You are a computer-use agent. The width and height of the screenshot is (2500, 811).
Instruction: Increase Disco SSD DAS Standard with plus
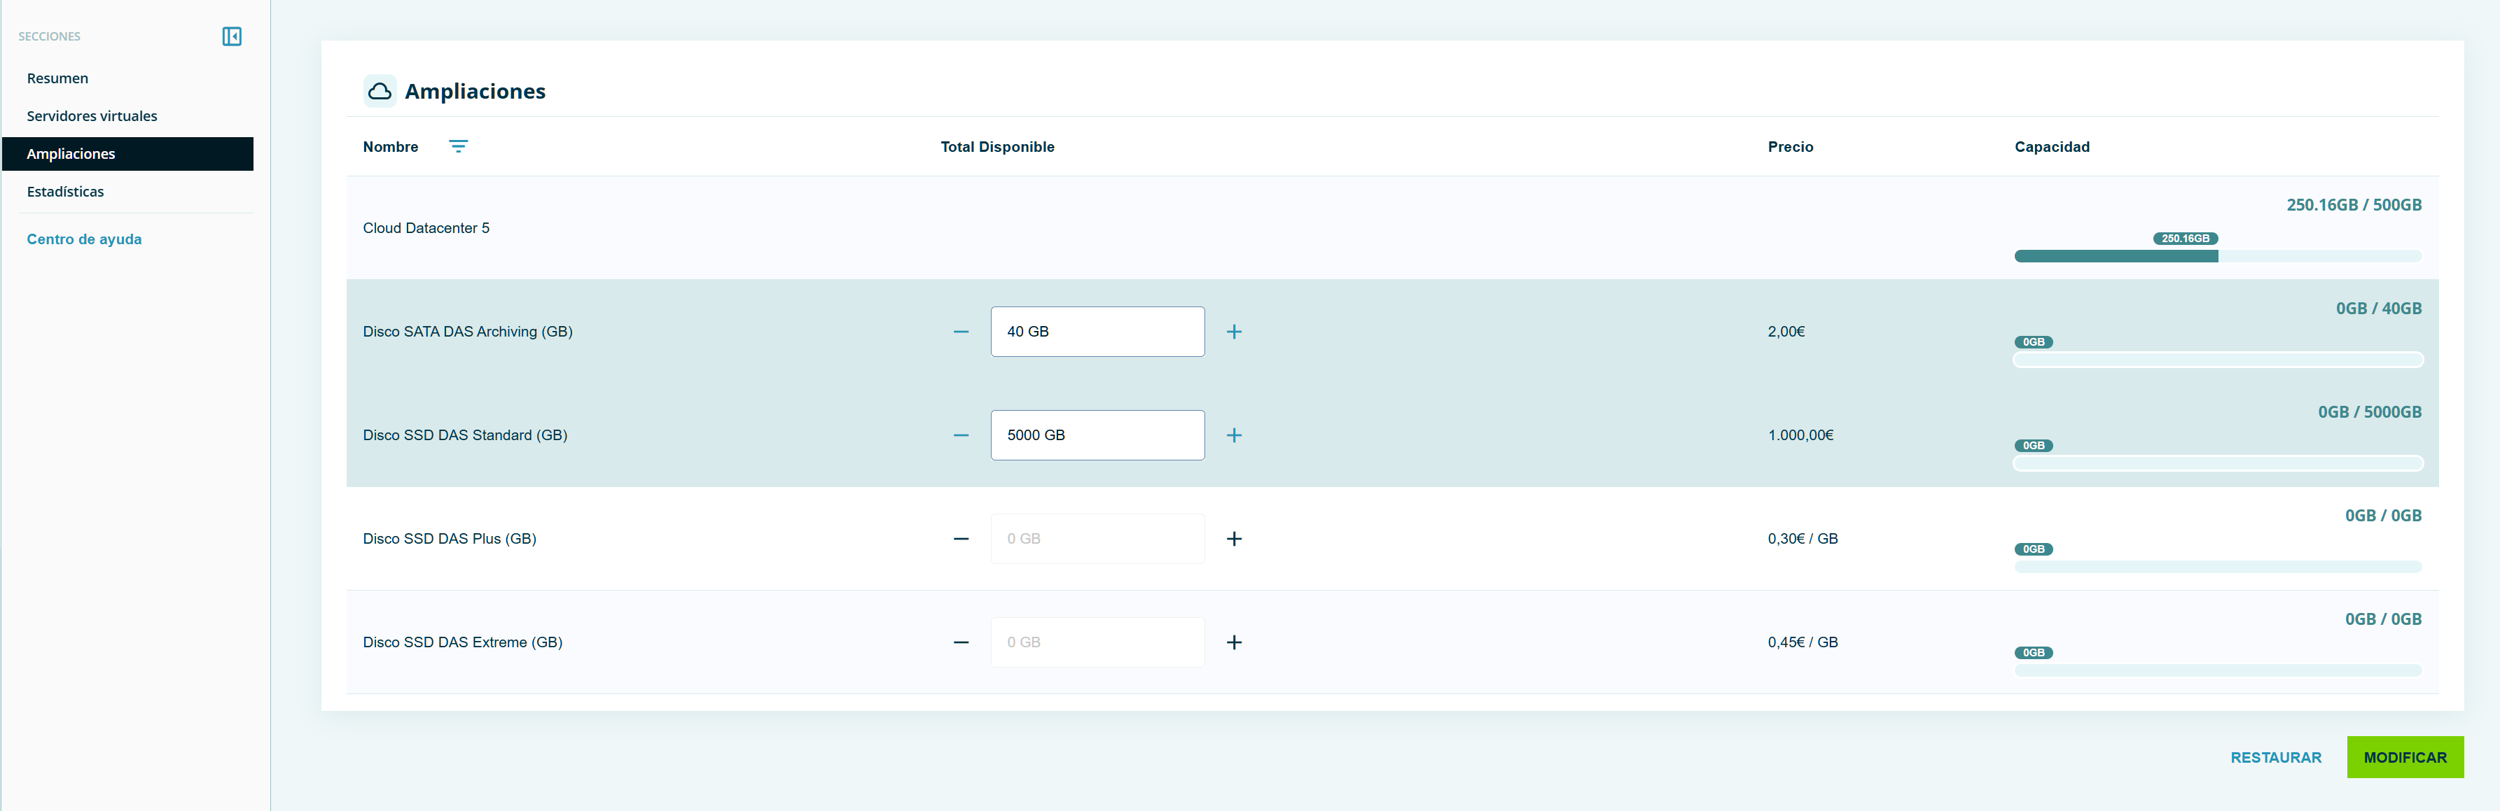pos(1233,435)
